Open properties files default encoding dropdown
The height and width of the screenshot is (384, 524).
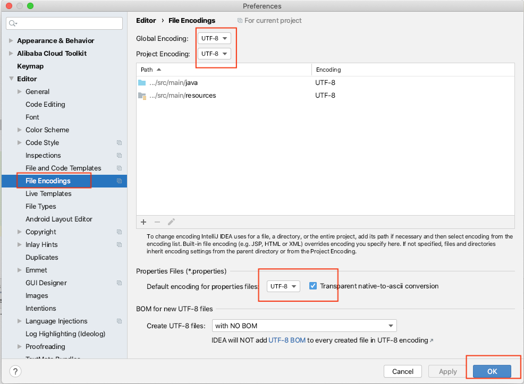point(283,286)
